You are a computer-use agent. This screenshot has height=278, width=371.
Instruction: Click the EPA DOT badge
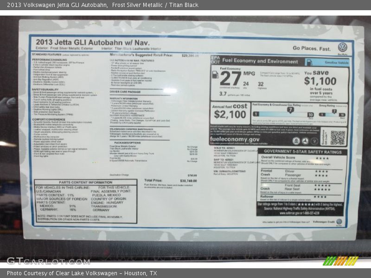[216, 60]
